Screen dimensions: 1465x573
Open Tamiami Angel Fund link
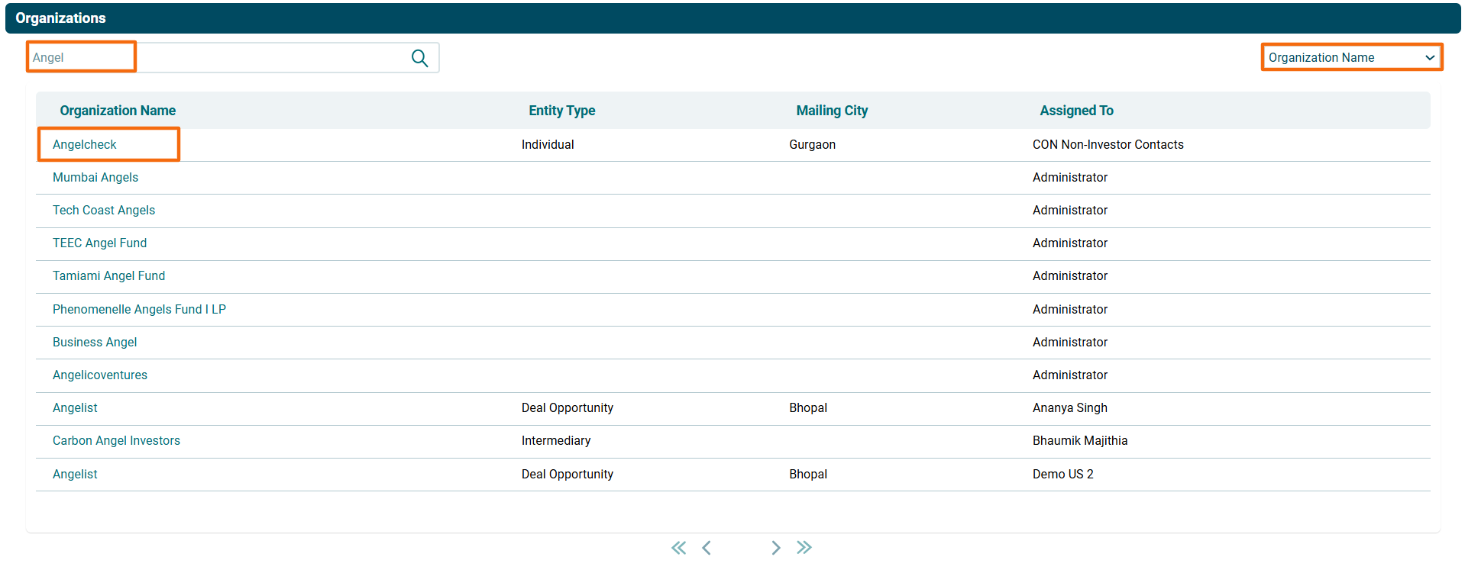coord(108,276)
